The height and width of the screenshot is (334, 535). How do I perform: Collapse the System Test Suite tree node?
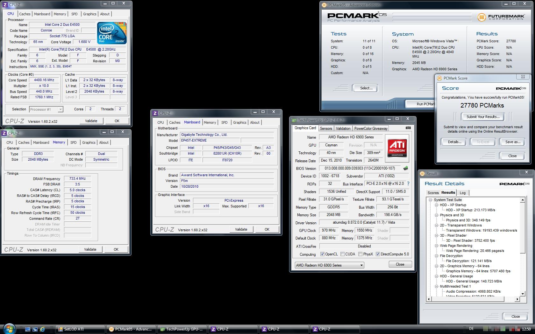(x=431, y=200)
